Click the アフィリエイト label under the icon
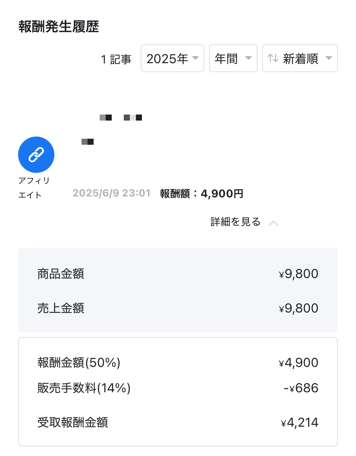Screen dimensions: 356x456 [34, 188]
